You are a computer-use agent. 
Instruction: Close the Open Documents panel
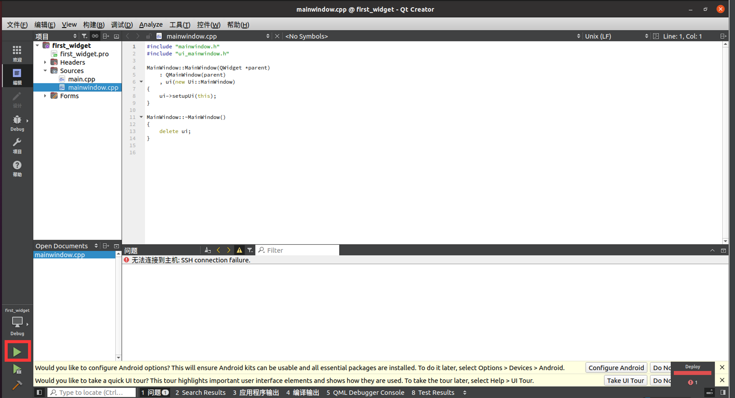click(116, 246)
